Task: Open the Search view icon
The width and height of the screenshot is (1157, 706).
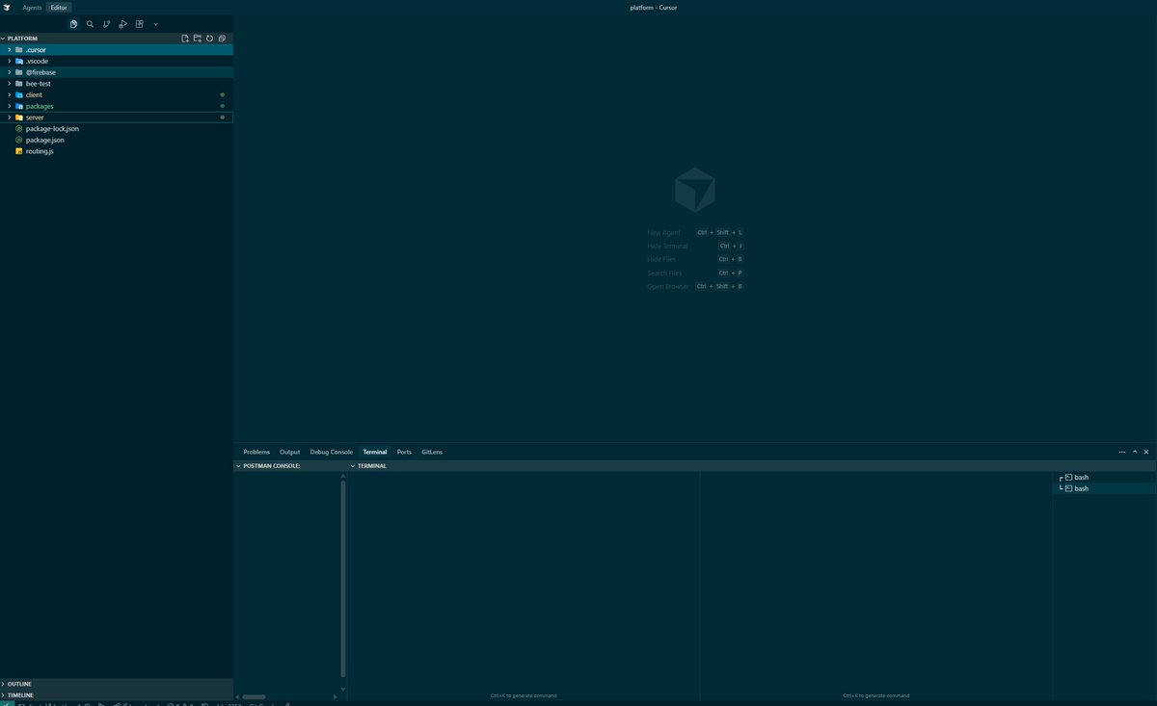Action: (91, 24)
